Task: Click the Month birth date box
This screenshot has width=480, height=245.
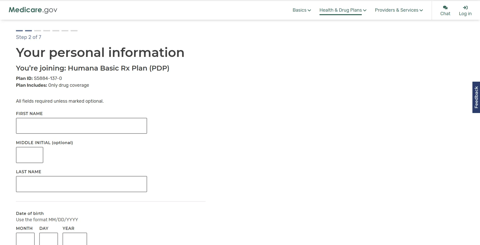Action: tap(25, 239)
